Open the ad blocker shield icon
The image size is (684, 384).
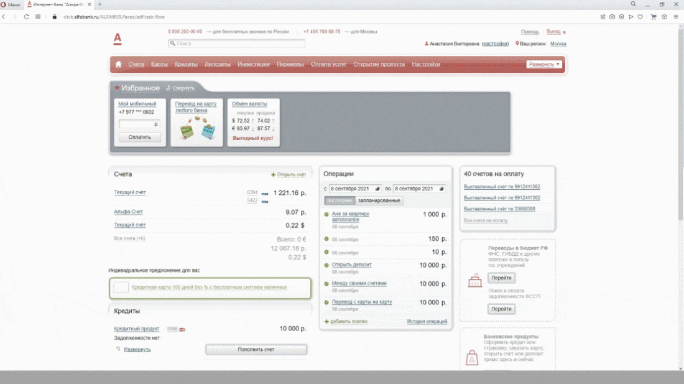point(621,17)
